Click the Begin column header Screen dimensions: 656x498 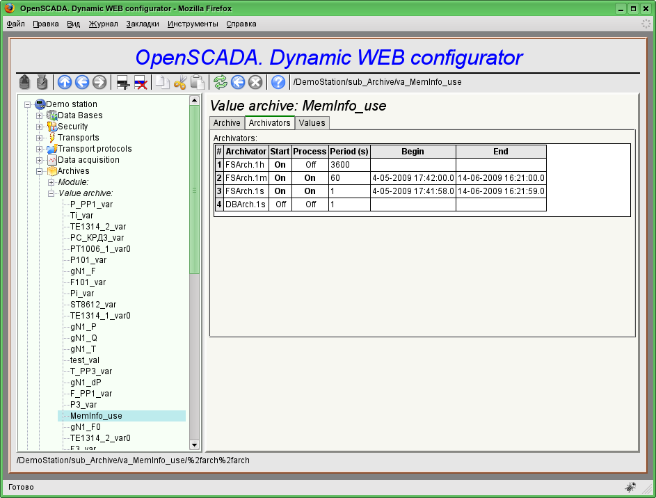413,152
